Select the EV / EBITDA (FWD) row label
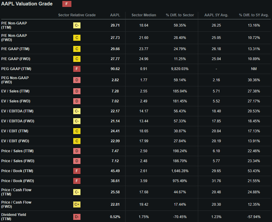The height and width of the screenshot is (222, 272). click(17, 121)
